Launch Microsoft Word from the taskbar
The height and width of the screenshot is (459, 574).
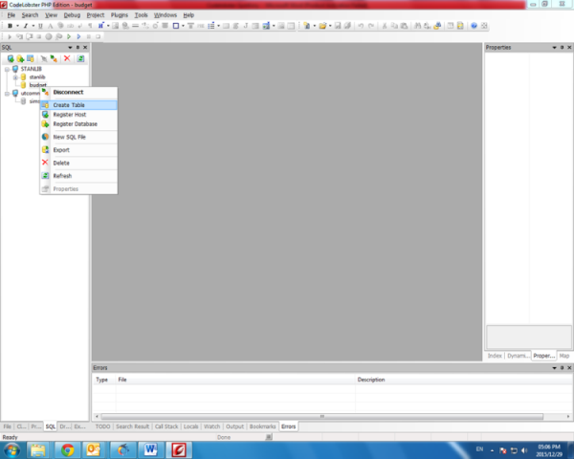[151, 448]
